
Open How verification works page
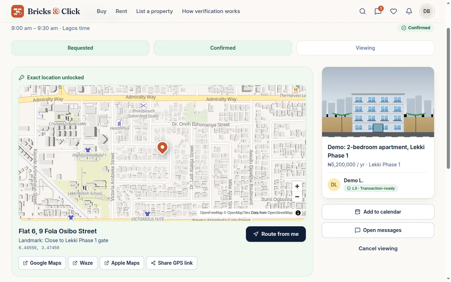[211, 11]
